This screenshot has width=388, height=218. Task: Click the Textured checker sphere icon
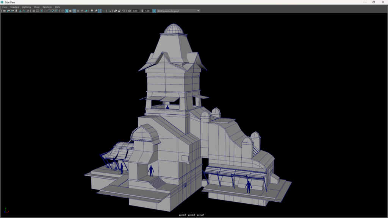pos(78,11)
